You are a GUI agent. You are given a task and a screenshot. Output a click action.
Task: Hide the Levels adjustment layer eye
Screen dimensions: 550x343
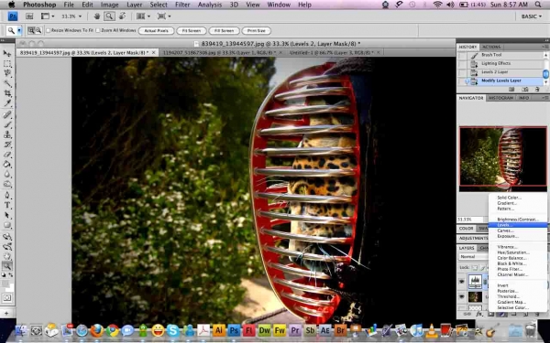click(462, 281)
